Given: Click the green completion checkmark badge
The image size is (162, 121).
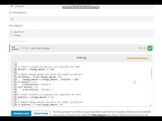Looking at the screenshot, I should pyautogui.click(x=150, y=48).
